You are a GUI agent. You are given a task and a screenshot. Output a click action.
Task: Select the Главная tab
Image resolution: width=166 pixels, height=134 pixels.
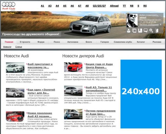(x=9, y=42)
